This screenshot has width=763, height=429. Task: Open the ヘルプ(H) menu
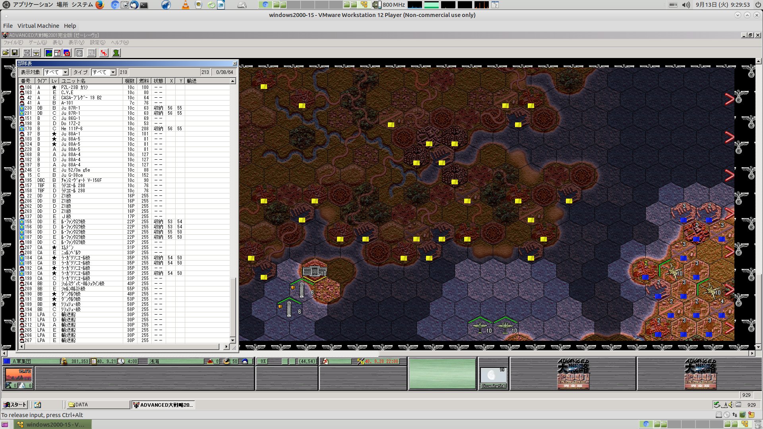pyautogui.click(x=120, y=43)
